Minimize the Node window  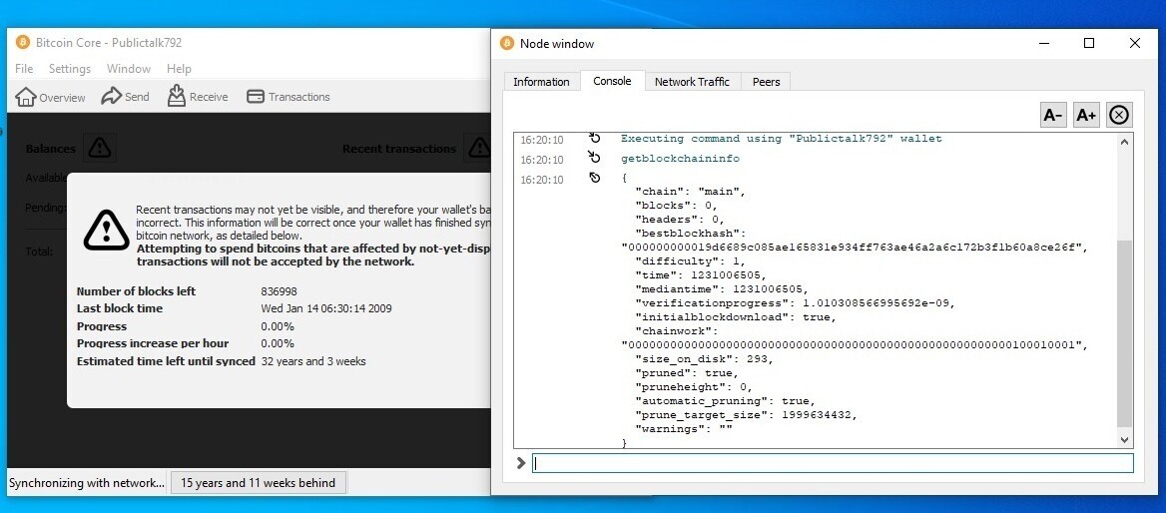pos(1043,43)
